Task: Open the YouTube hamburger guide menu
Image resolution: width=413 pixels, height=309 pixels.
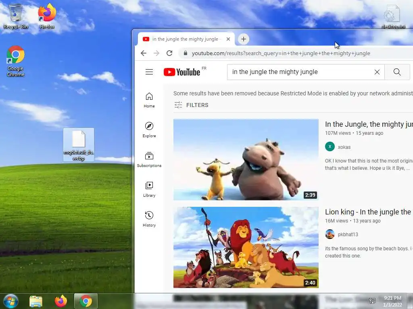Action: (x=149, y=72)
